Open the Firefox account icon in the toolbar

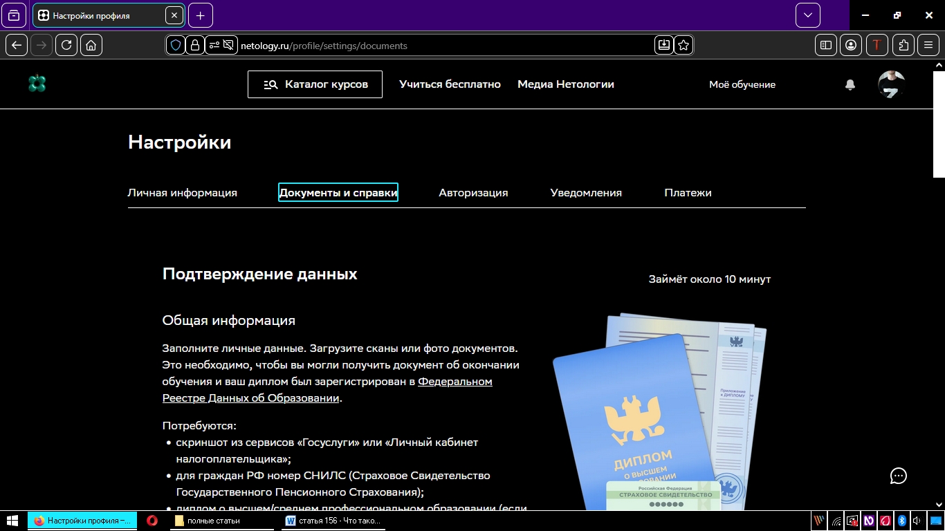[x=850, y=45]
